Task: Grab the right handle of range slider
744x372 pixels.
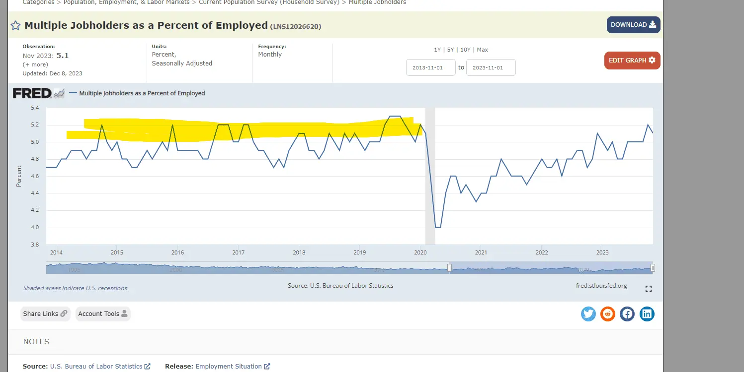Action: pos(653,268)
